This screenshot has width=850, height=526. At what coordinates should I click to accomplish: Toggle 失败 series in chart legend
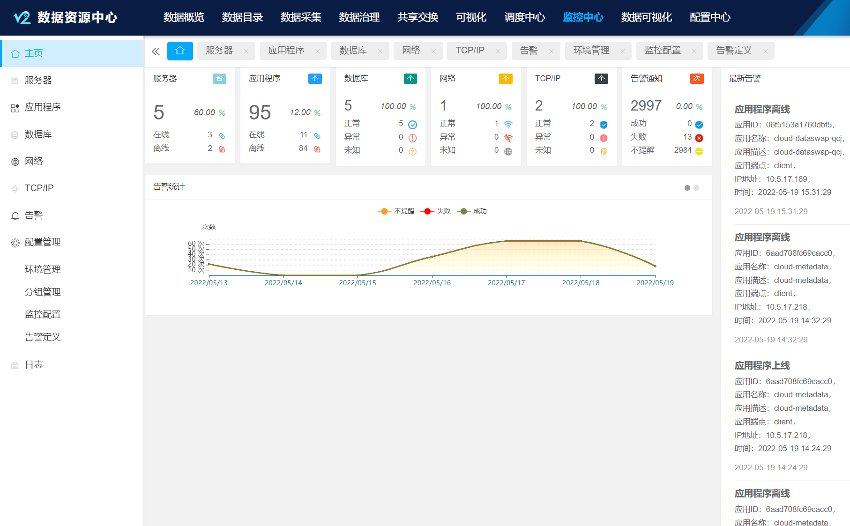436,211
